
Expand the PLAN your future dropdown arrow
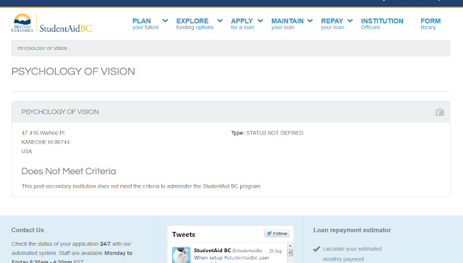point(166,21)
